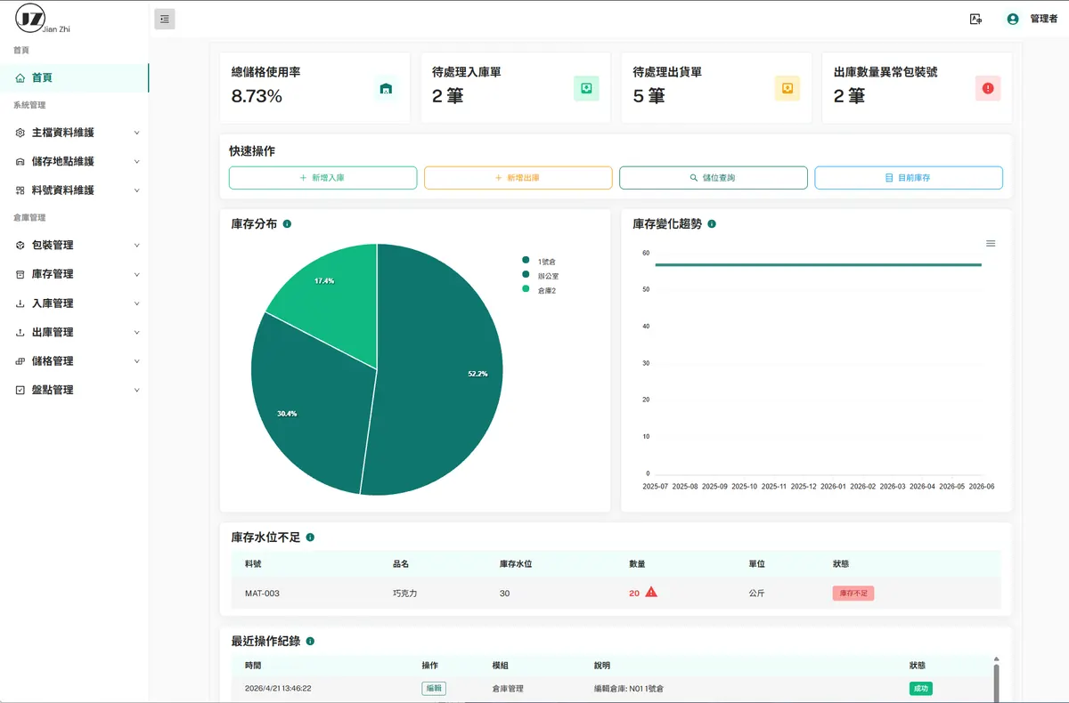Expand 儲格管理 chevron

pos(136,361)
